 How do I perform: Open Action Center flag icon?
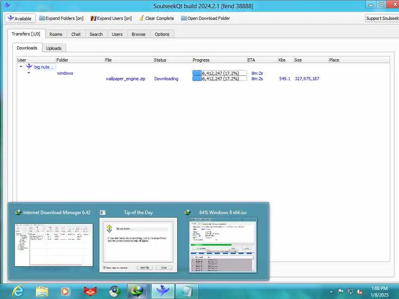click(x=341, y=291)
